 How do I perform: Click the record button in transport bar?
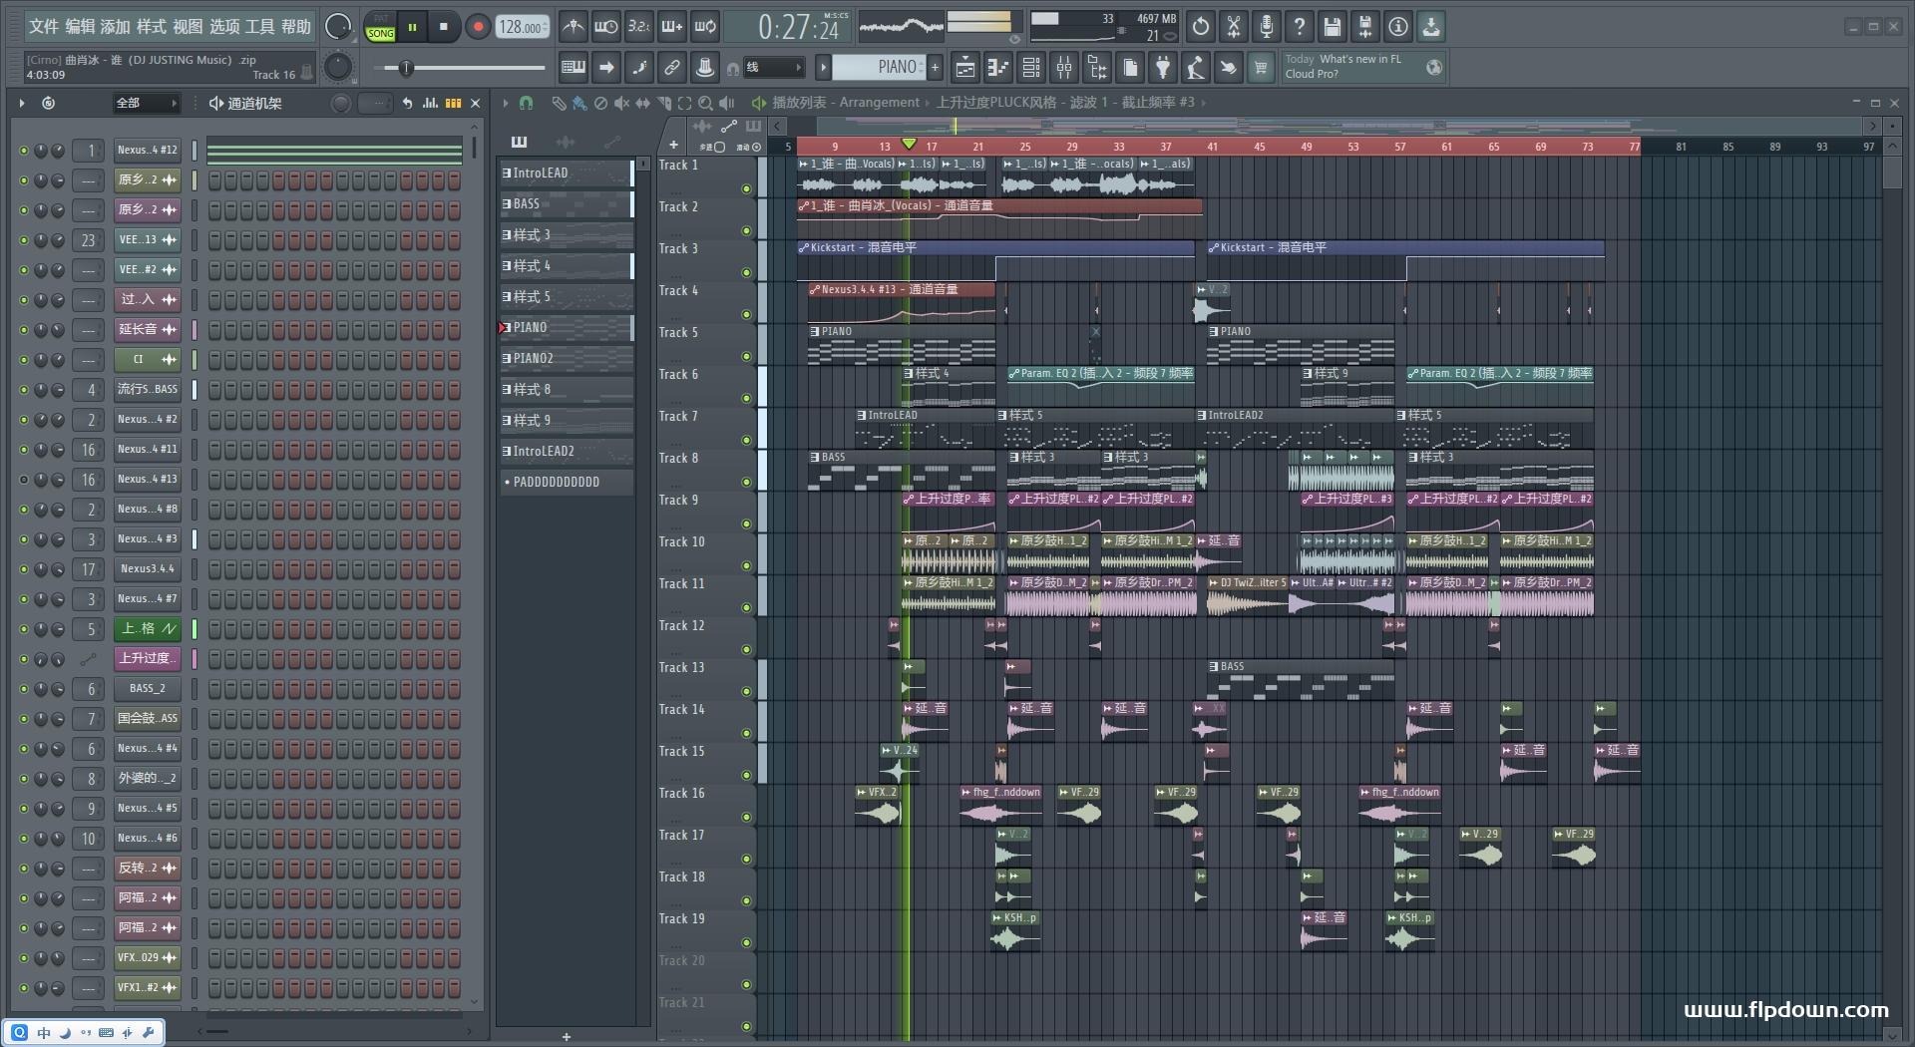478,27
